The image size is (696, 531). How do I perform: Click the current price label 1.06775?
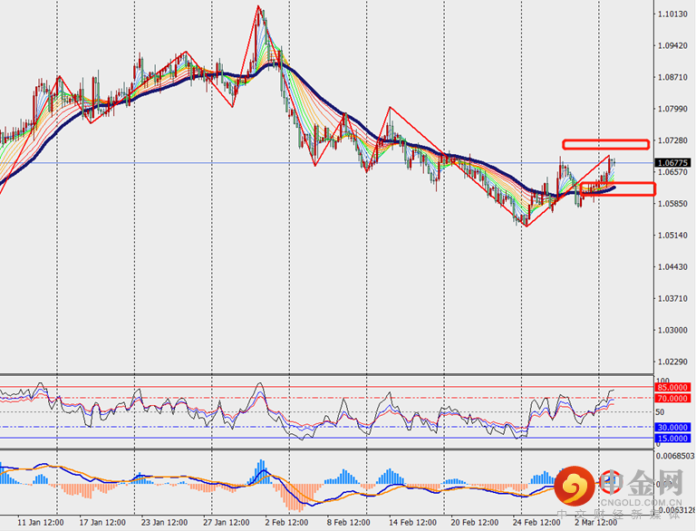(x=672, y=163)
